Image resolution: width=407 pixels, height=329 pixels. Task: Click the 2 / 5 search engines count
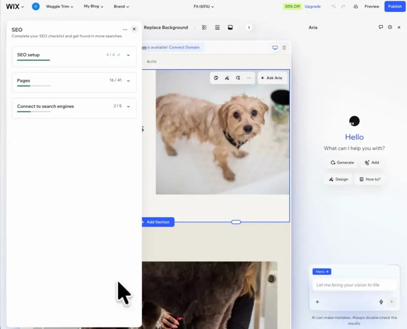click(117, 106)
